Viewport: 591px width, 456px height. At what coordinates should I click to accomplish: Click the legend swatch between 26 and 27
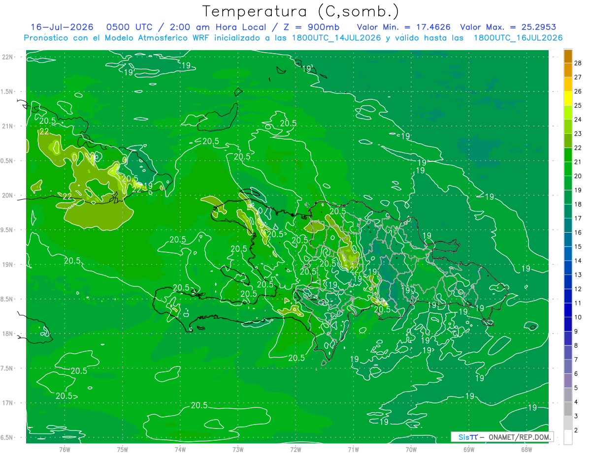568,85
